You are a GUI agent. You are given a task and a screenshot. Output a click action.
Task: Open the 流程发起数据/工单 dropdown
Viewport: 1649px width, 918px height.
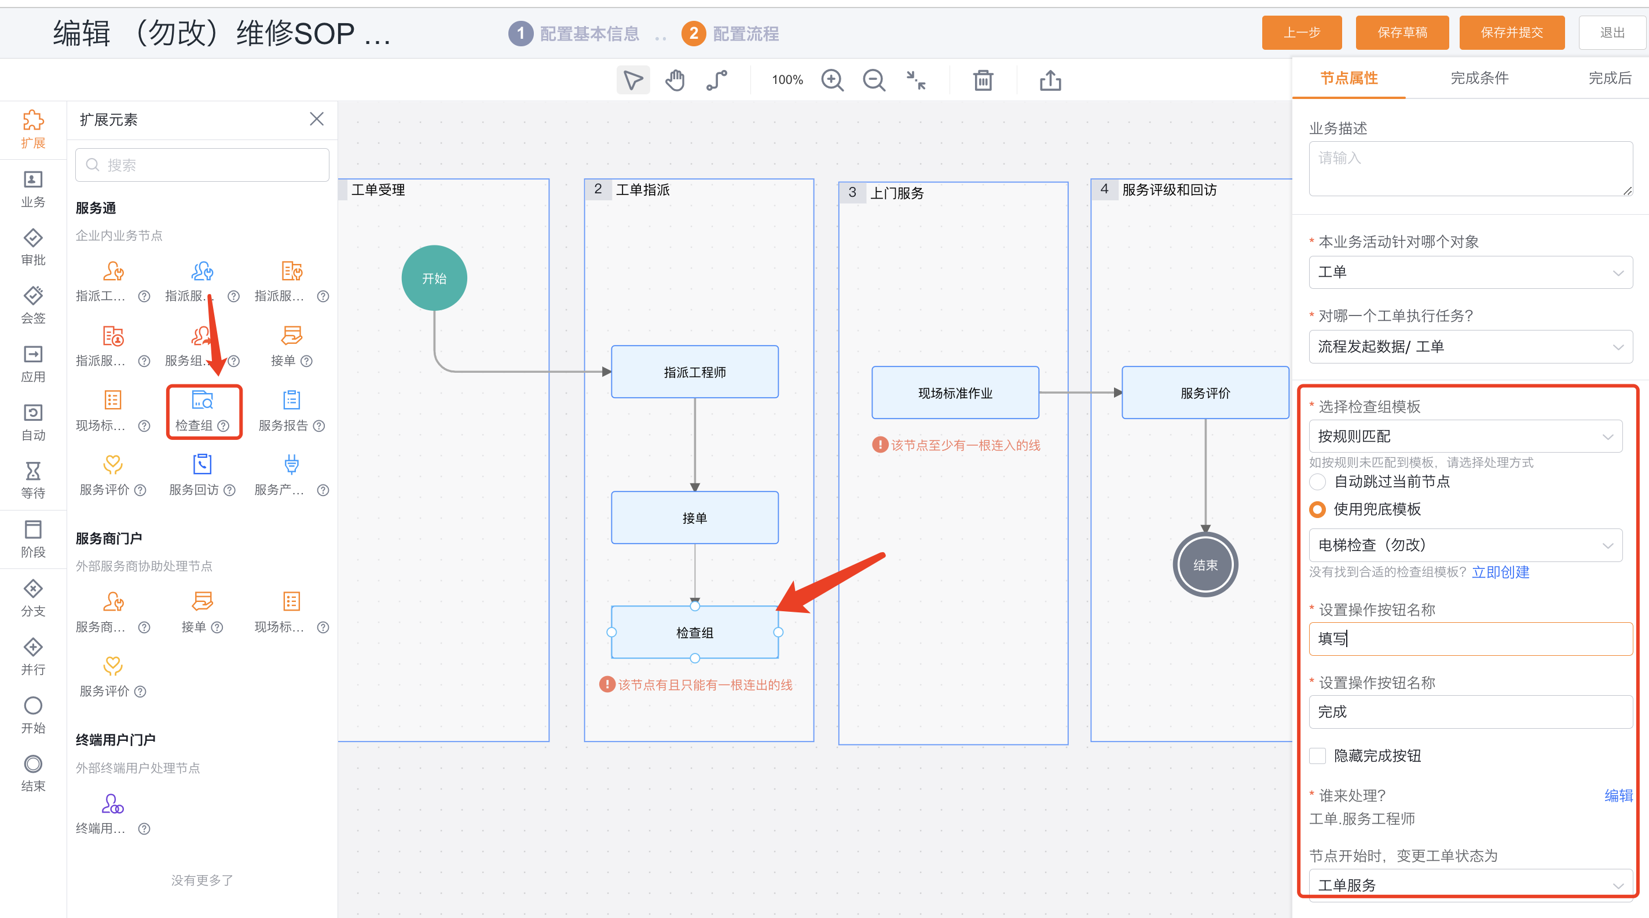tap(1470, 347)
